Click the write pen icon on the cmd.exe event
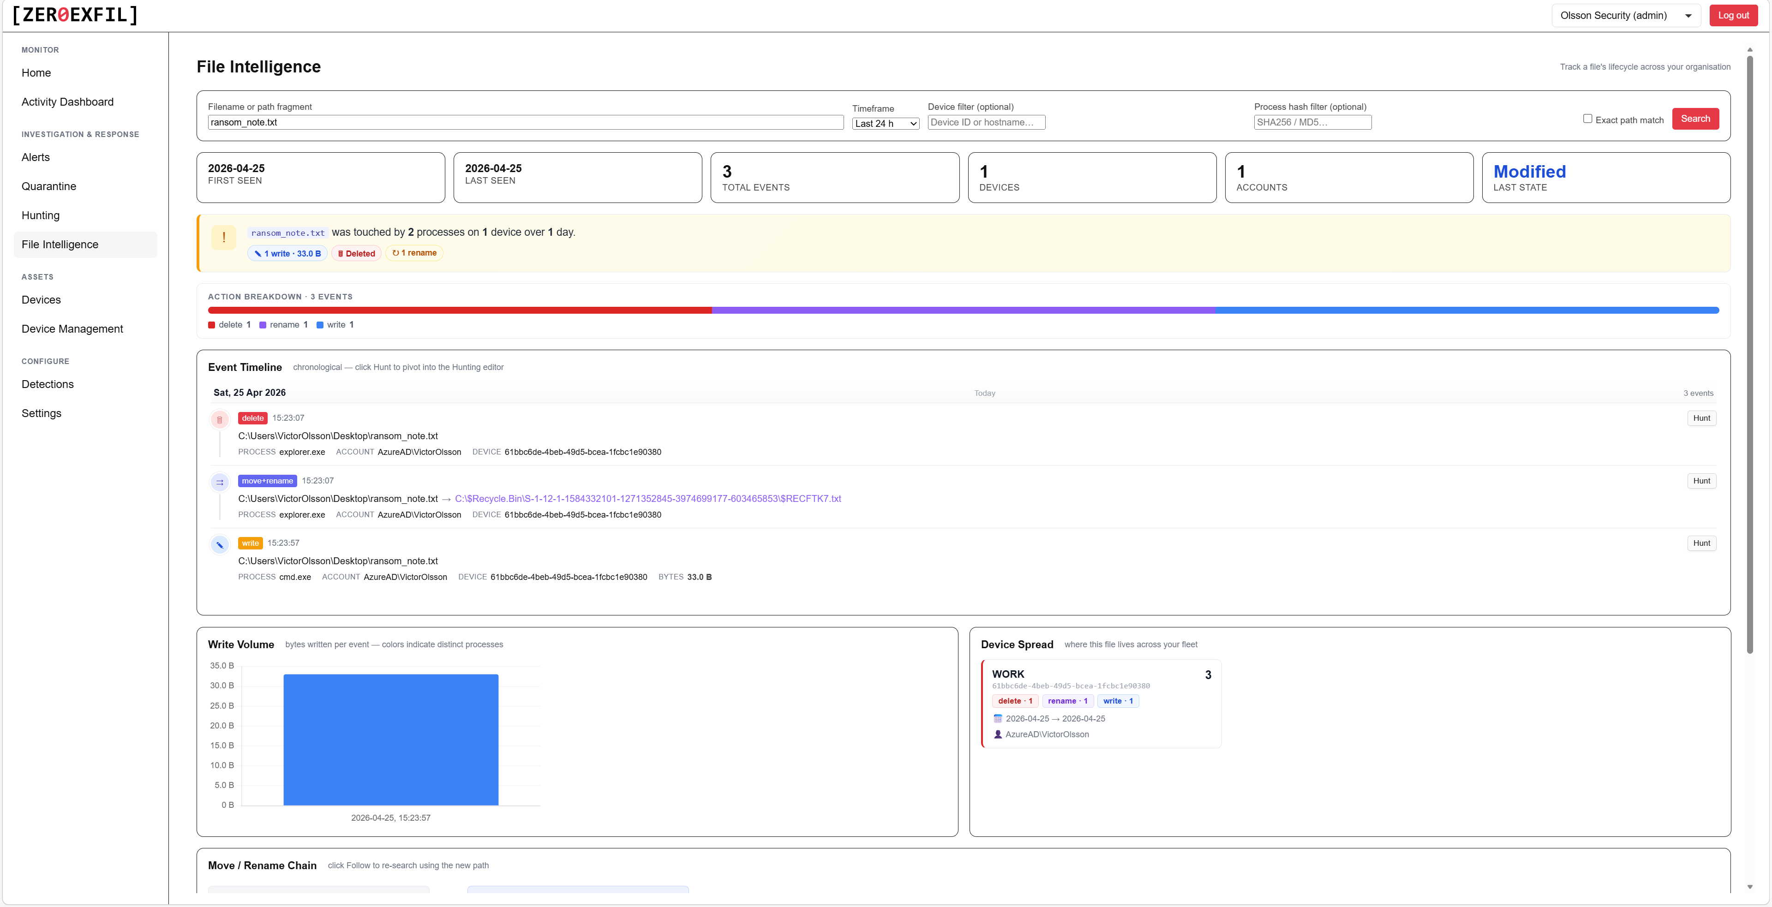The width and height of the screenshot is (1772, 907). pos(220,544)
